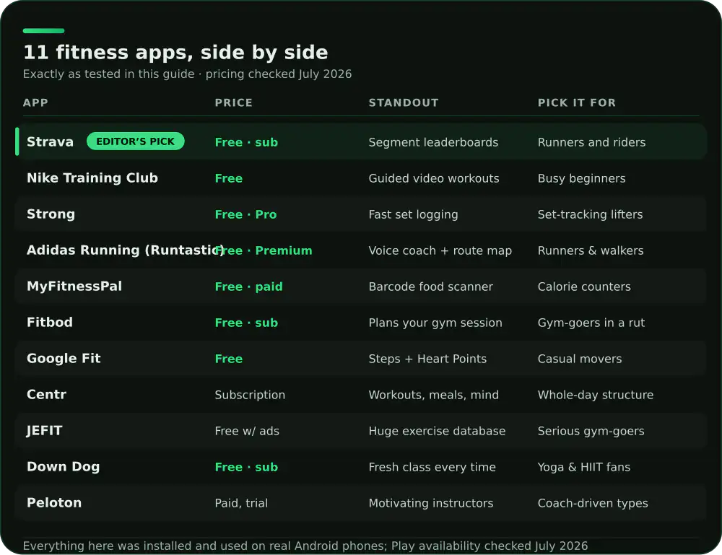722x555 pixels.
Task: Click Down Dog's "Free · sub" price
Action: click(x=246, y=467)
